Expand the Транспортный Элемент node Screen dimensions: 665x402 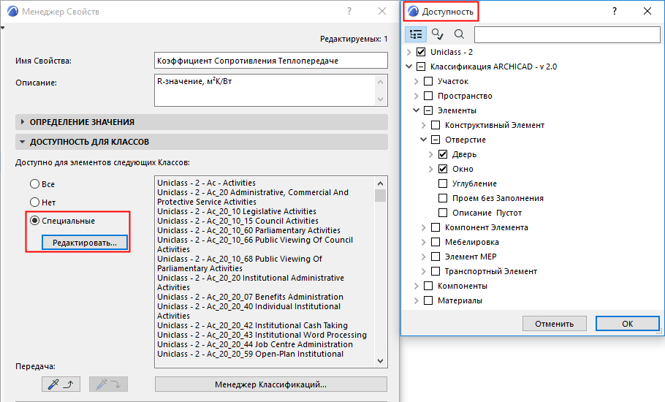point(423,271)
